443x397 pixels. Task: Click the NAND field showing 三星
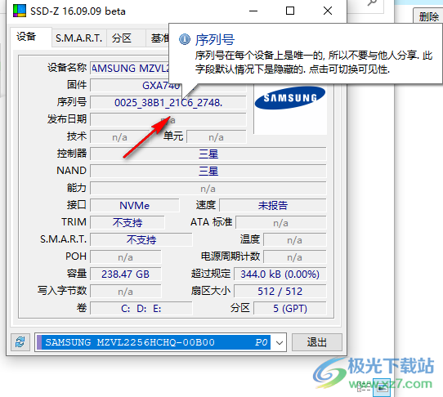(208, 172)
